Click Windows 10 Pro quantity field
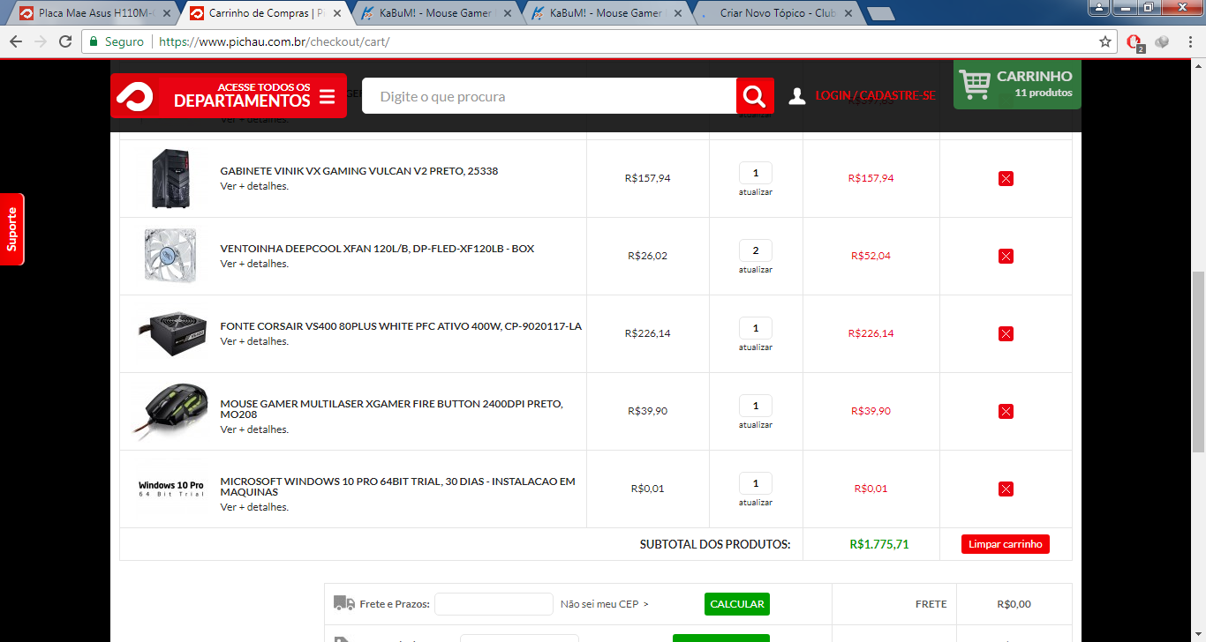Screen dimensions: 1206x642 click(x=756, y=483)
